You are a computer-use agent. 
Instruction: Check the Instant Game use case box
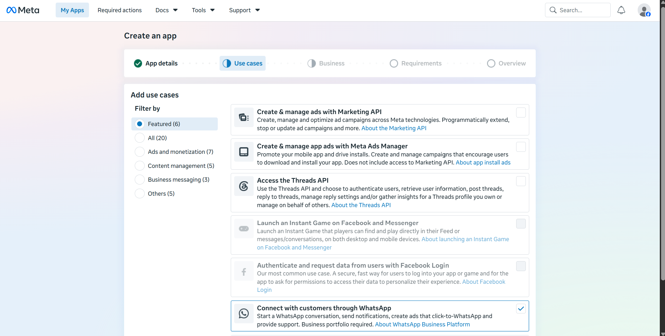click(x=521, y=223)
